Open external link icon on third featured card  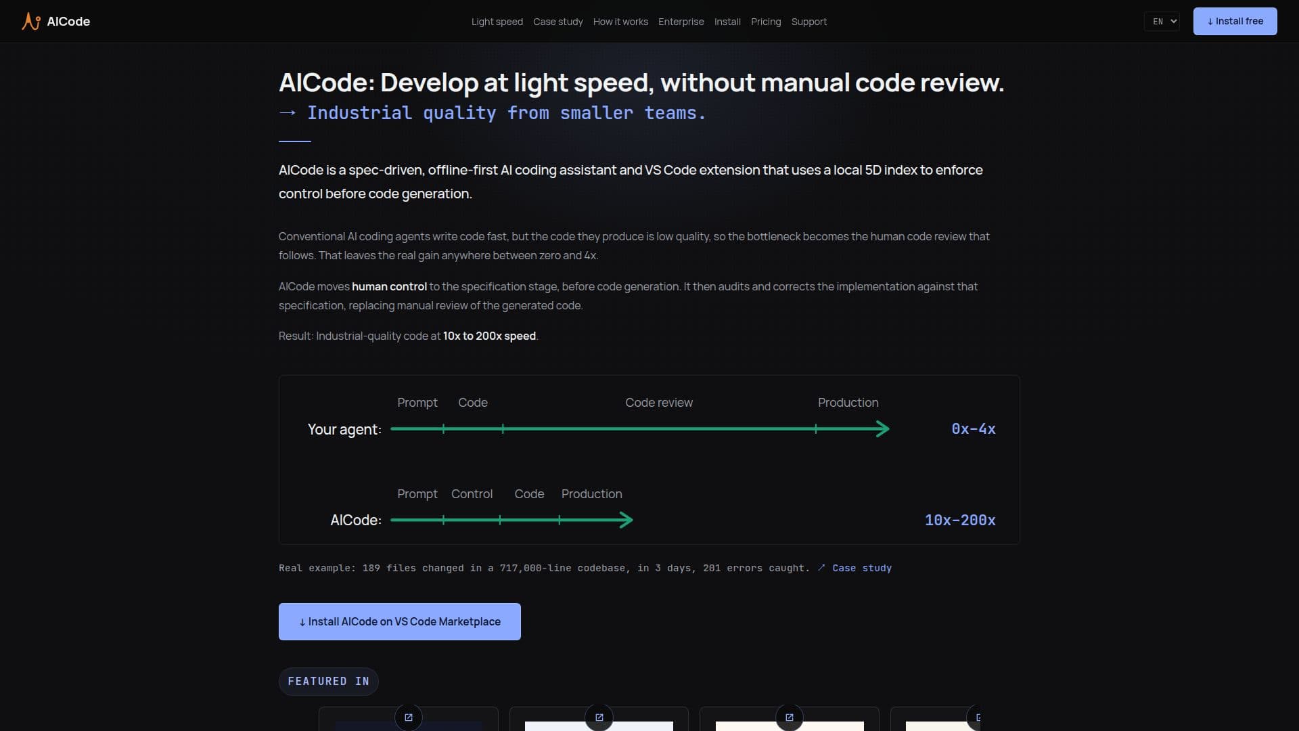click(789, 717)
